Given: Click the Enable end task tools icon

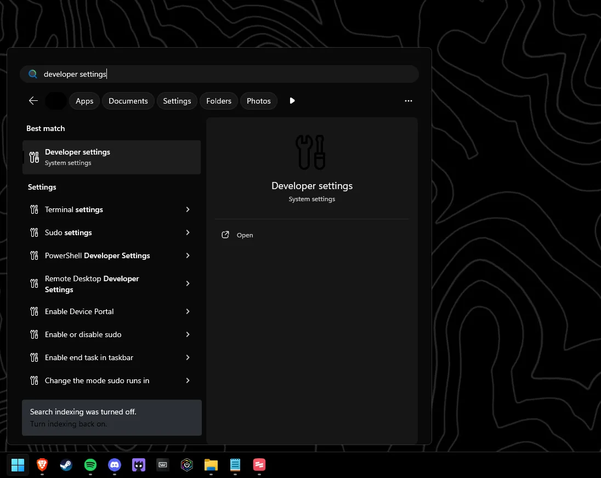Looking at the screenshot, I should 34,357.
